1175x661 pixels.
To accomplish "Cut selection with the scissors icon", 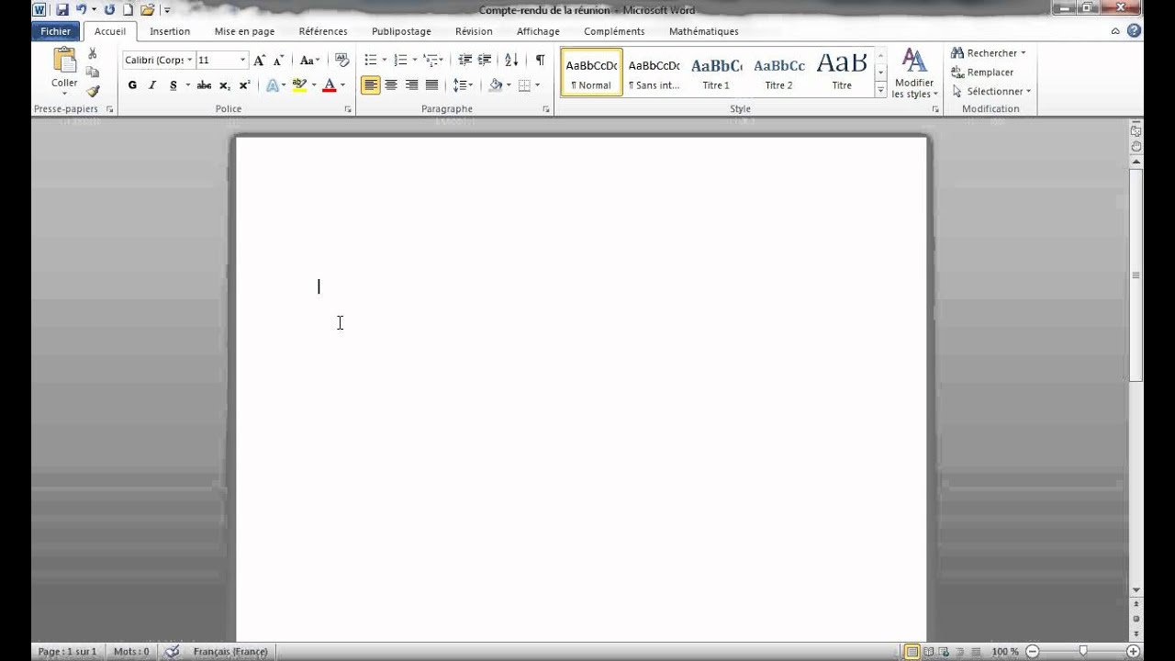I will [x=92, y=53].
